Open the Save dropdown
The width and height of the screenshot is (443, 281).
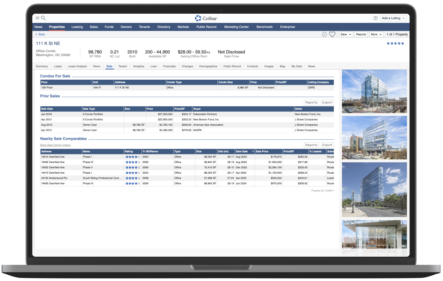coord(345,34)
